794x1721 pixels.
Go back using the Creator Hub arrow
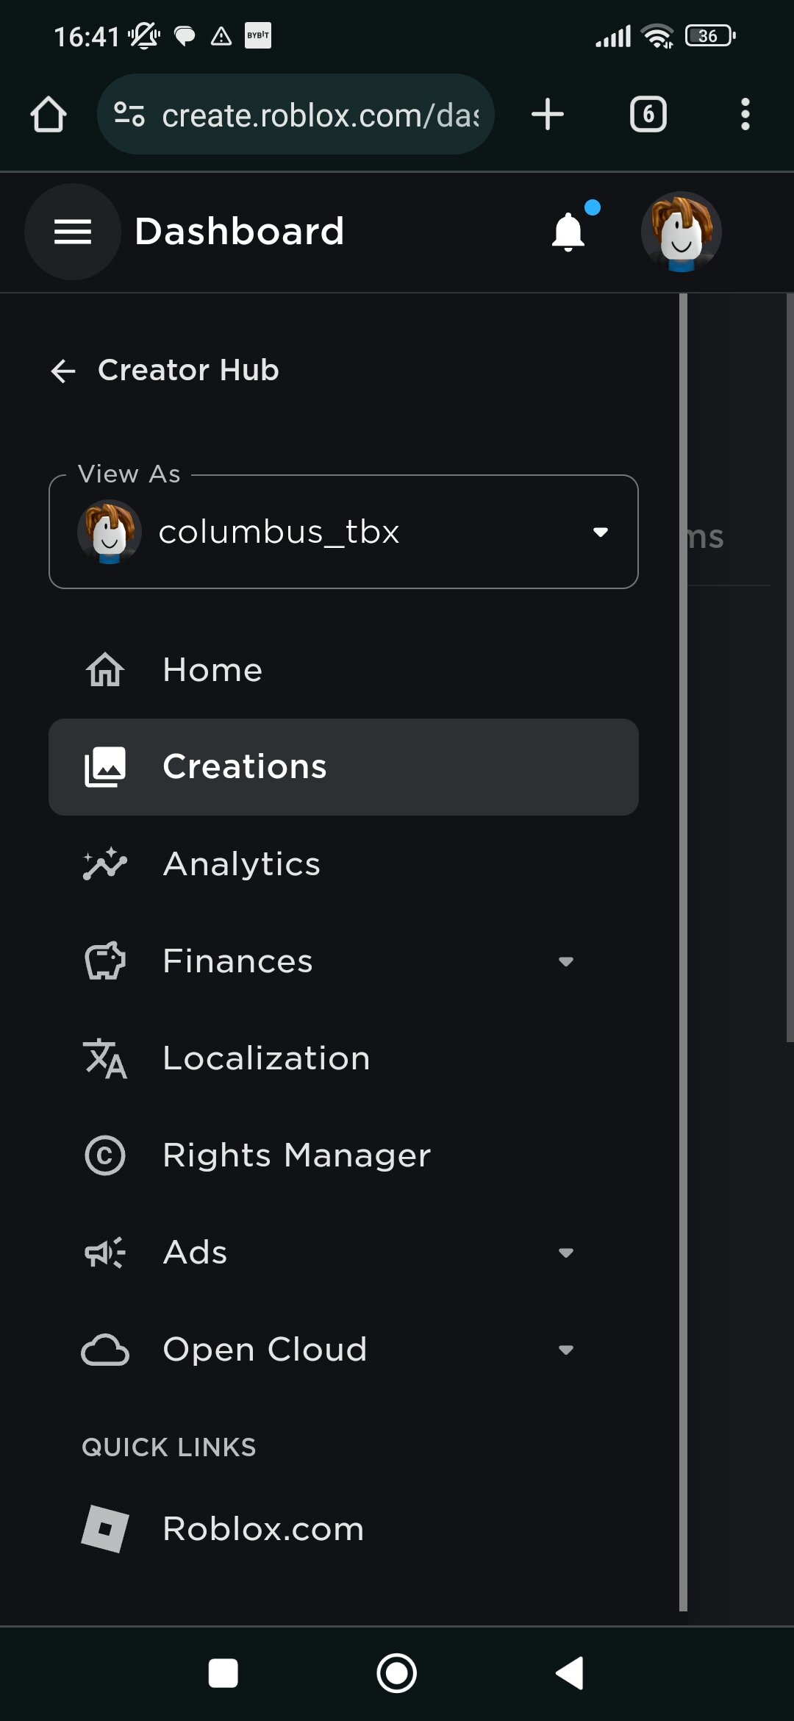[x=64, y=371]
